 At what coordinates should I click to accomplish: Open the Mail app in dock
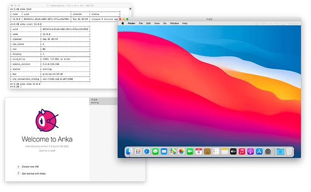point(164,151)
